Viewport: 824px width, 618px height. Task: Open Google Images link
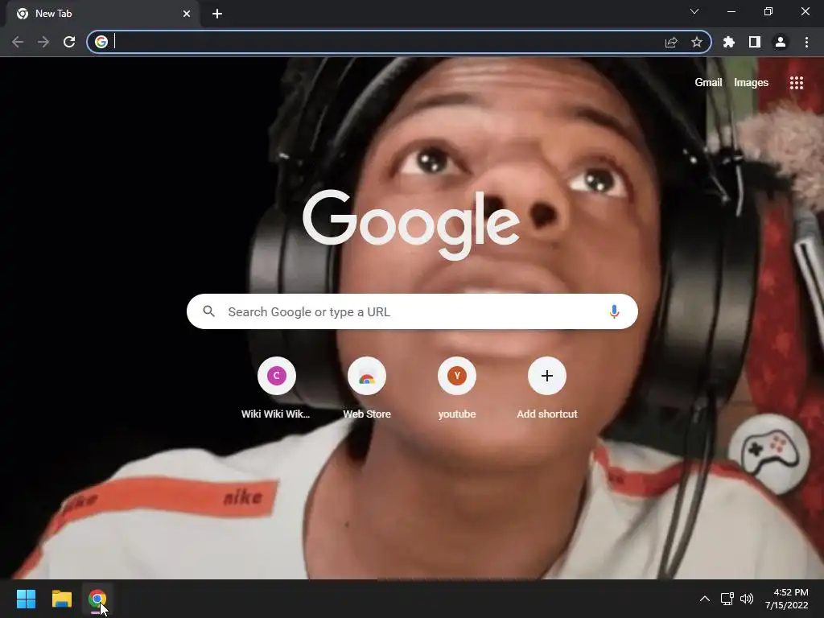tap(751, 83)
